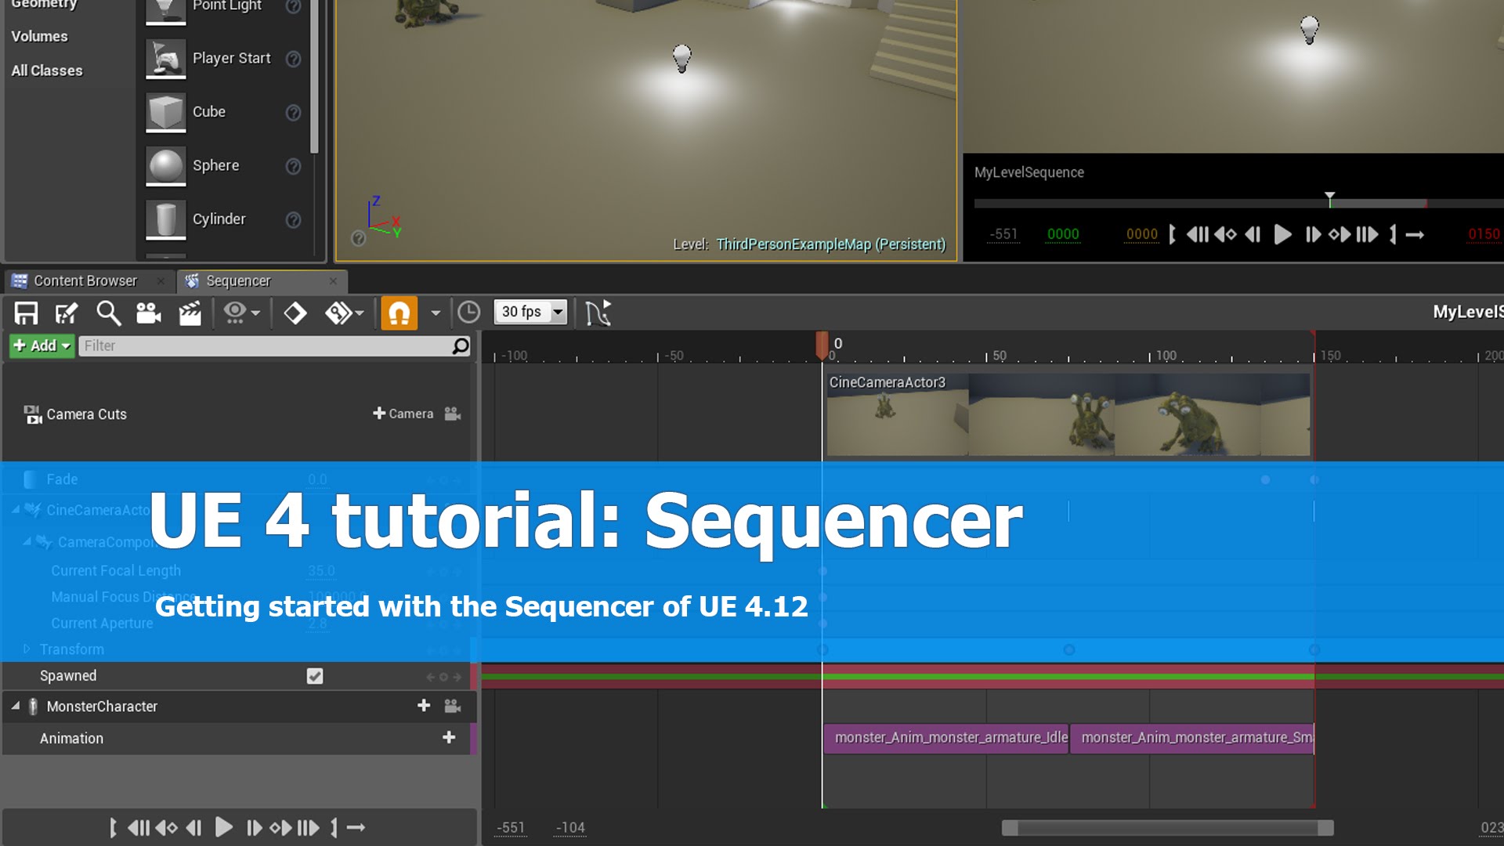Viewport: 1504px width, 846px height.
Task: Open general options dropdown arrow
Action: 255,313
